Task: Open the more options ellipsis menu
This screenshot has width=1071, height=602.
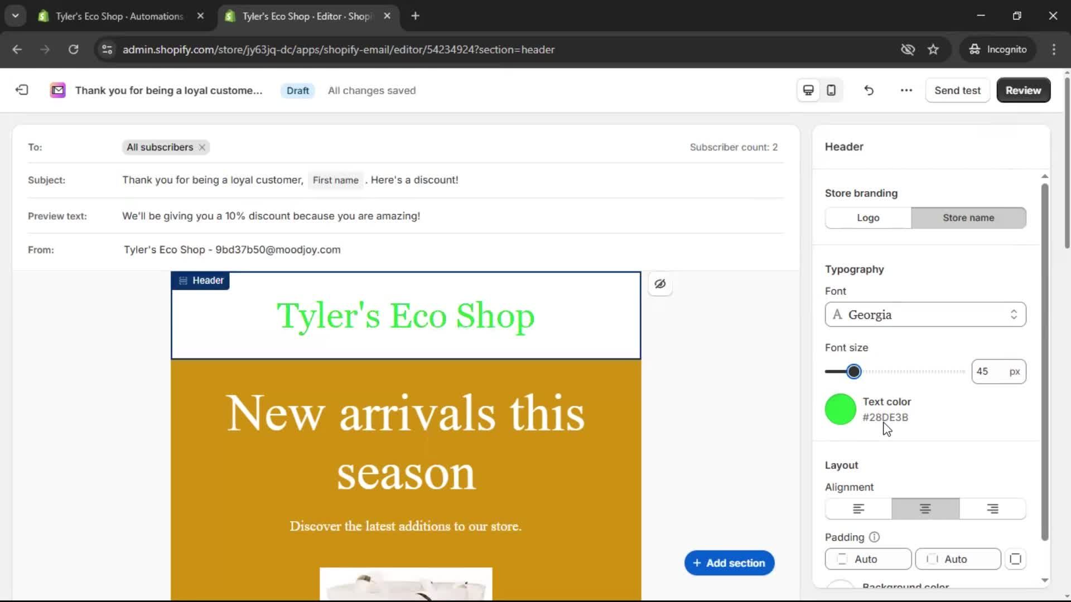Action: click(x=906, y=90)
